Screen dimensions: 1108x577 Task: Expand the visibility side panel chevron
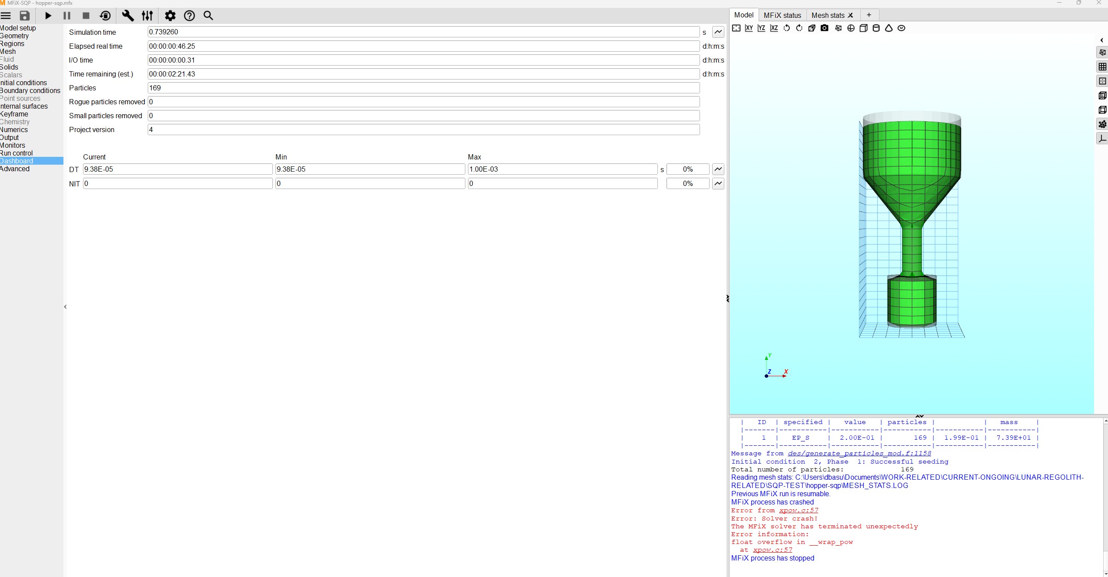pos(1101,40)
